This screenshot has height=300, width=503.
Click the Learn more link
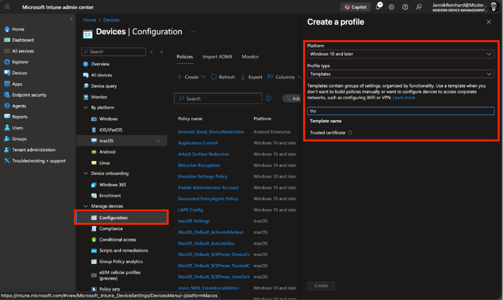coord(404,98)
